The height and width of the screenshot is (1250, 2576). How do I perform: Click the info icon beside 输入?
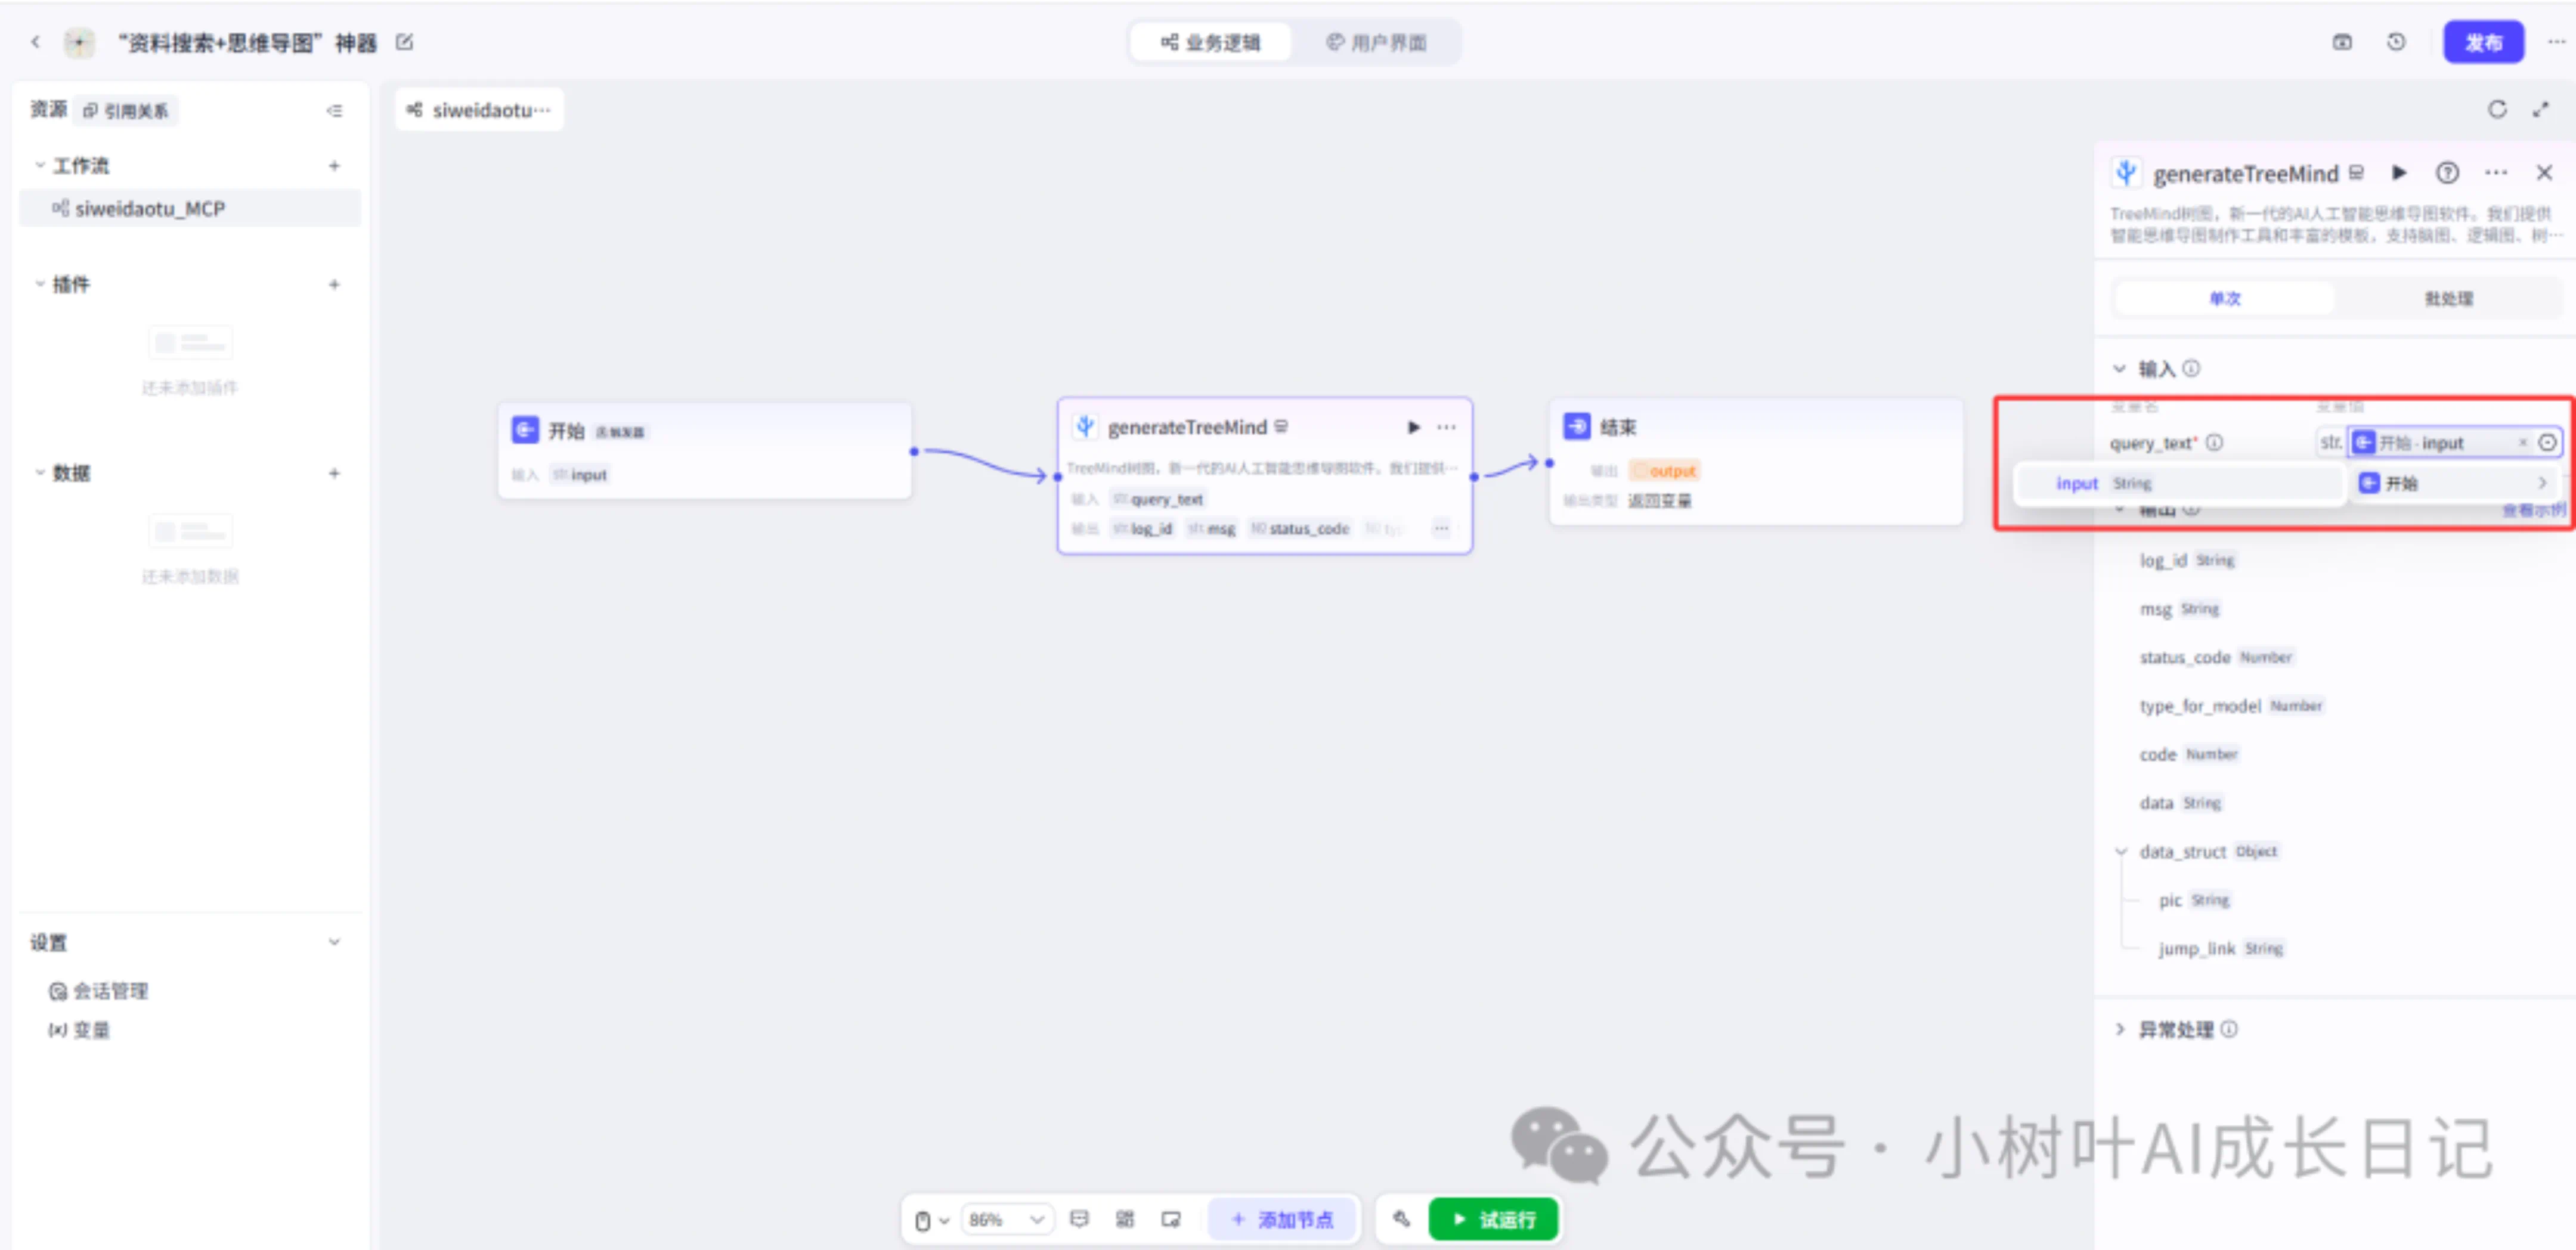(x=2191, y=369)
